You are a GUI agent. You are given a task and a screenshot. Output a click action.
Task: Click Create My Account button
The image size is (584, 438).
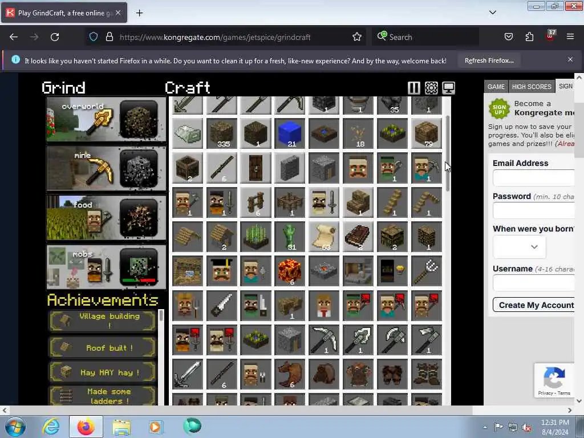(x=533, y=305)
